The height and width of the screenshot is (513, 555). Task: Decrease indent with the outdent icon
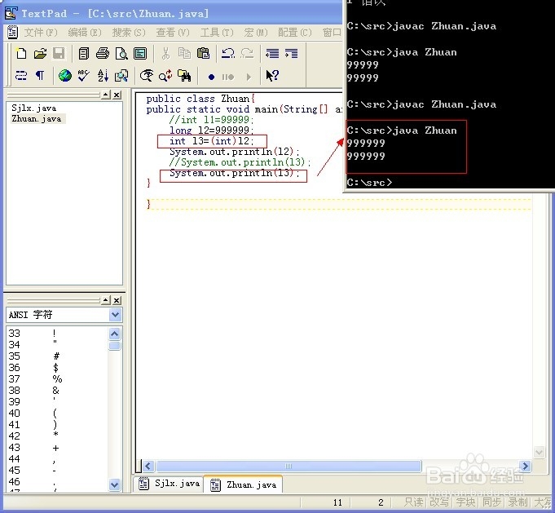272,54
